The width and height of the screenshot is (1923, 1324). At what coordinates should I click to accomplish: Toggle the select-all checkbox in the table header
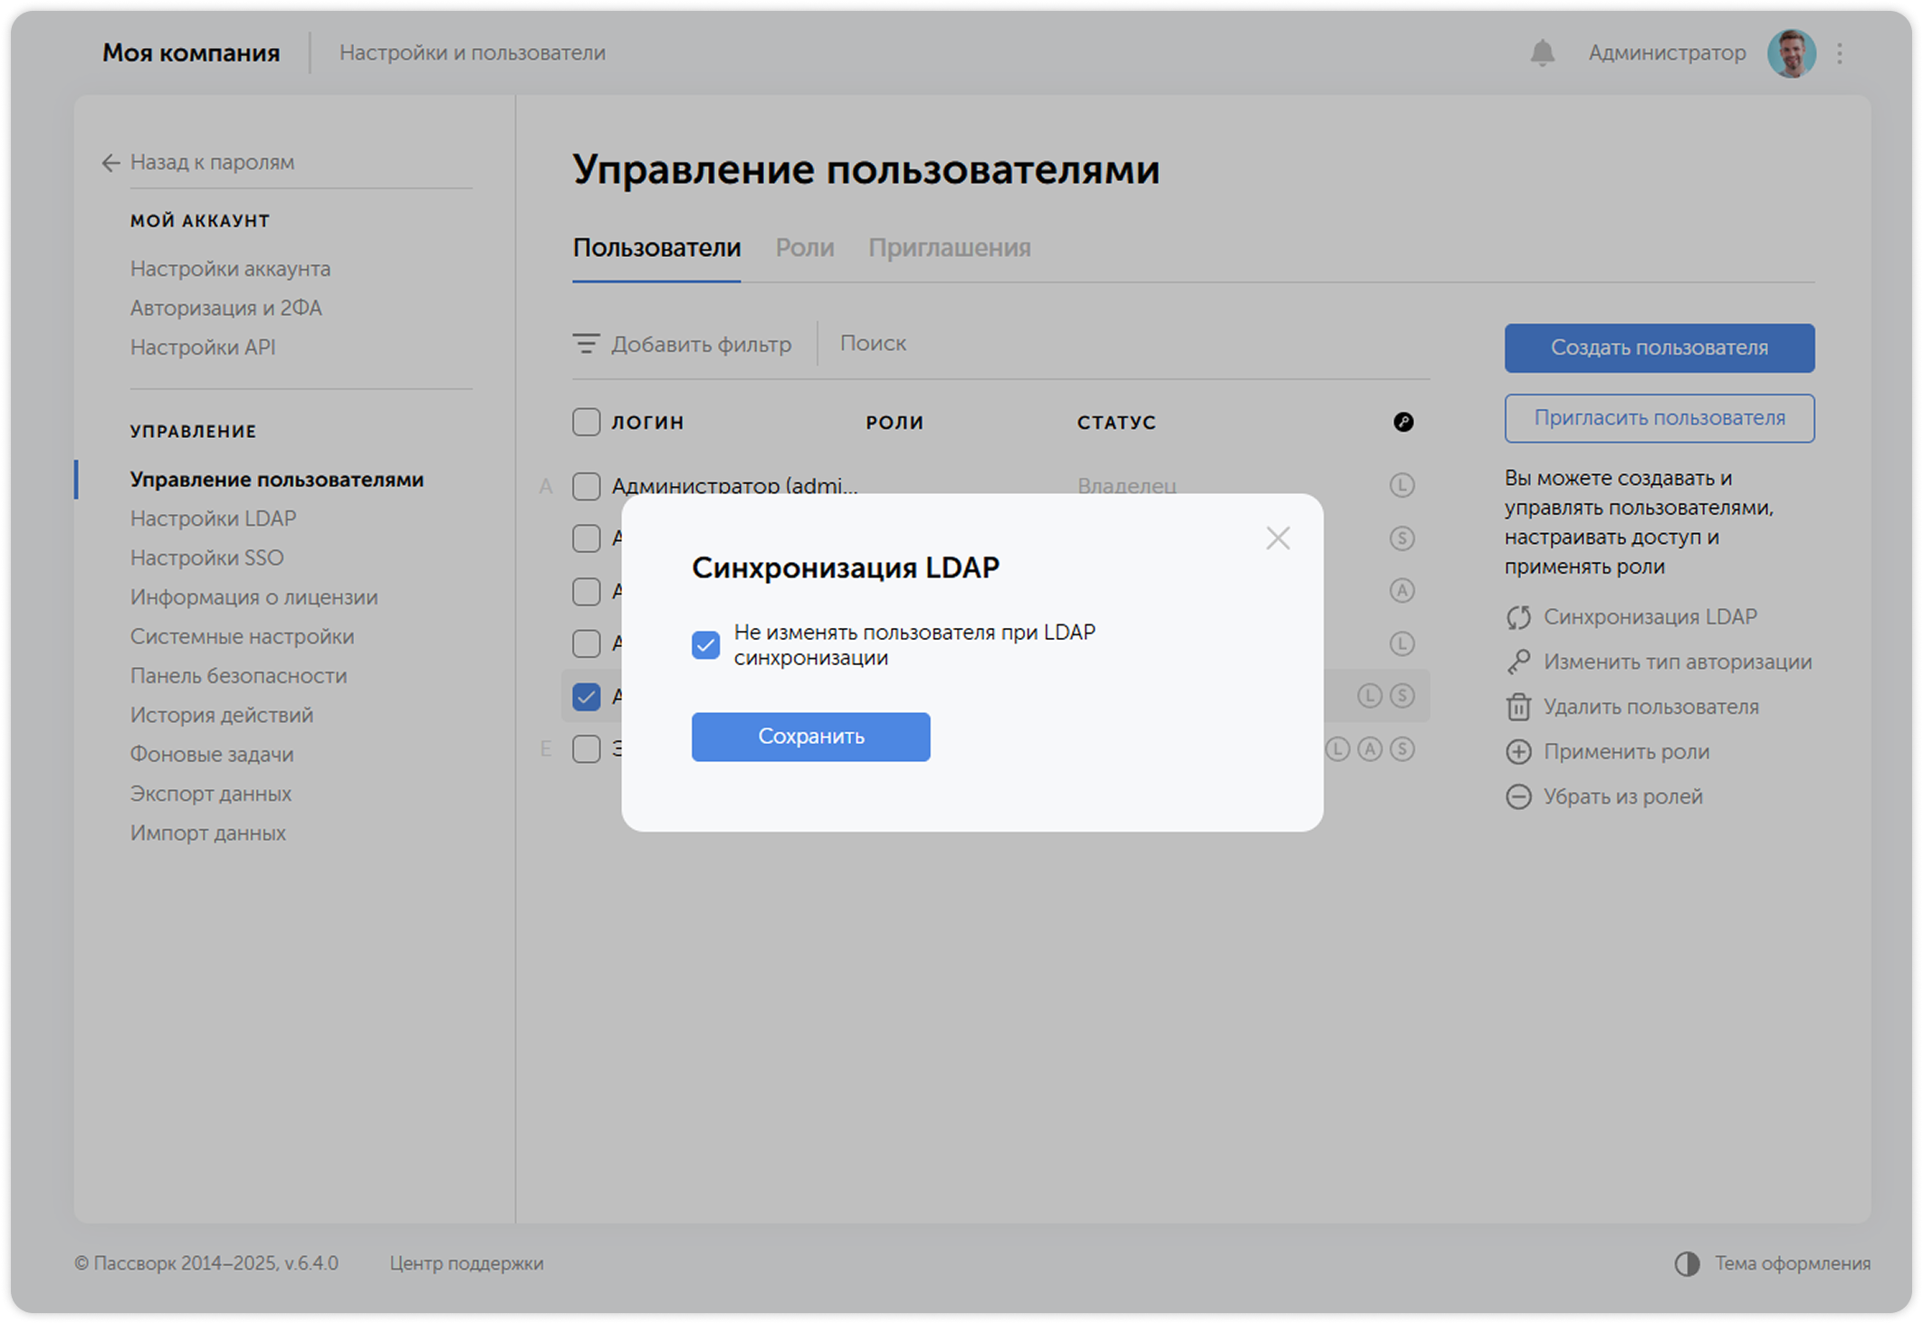pos(584,421)
